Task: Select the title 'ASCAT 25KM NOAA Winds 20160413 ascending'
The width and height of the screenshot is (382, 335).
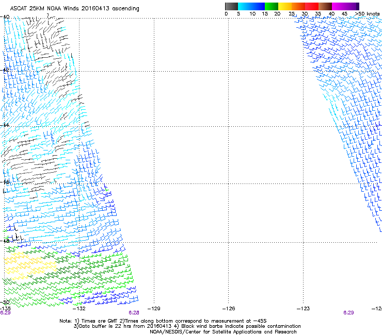Action: pos(74,9)
